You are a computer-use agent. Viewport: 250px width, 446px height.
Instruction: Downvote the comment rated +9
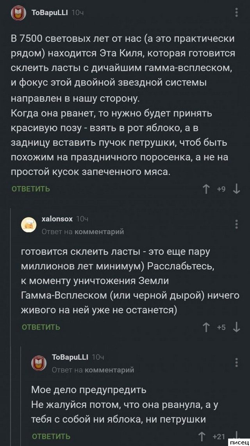(x=236, y=189)
